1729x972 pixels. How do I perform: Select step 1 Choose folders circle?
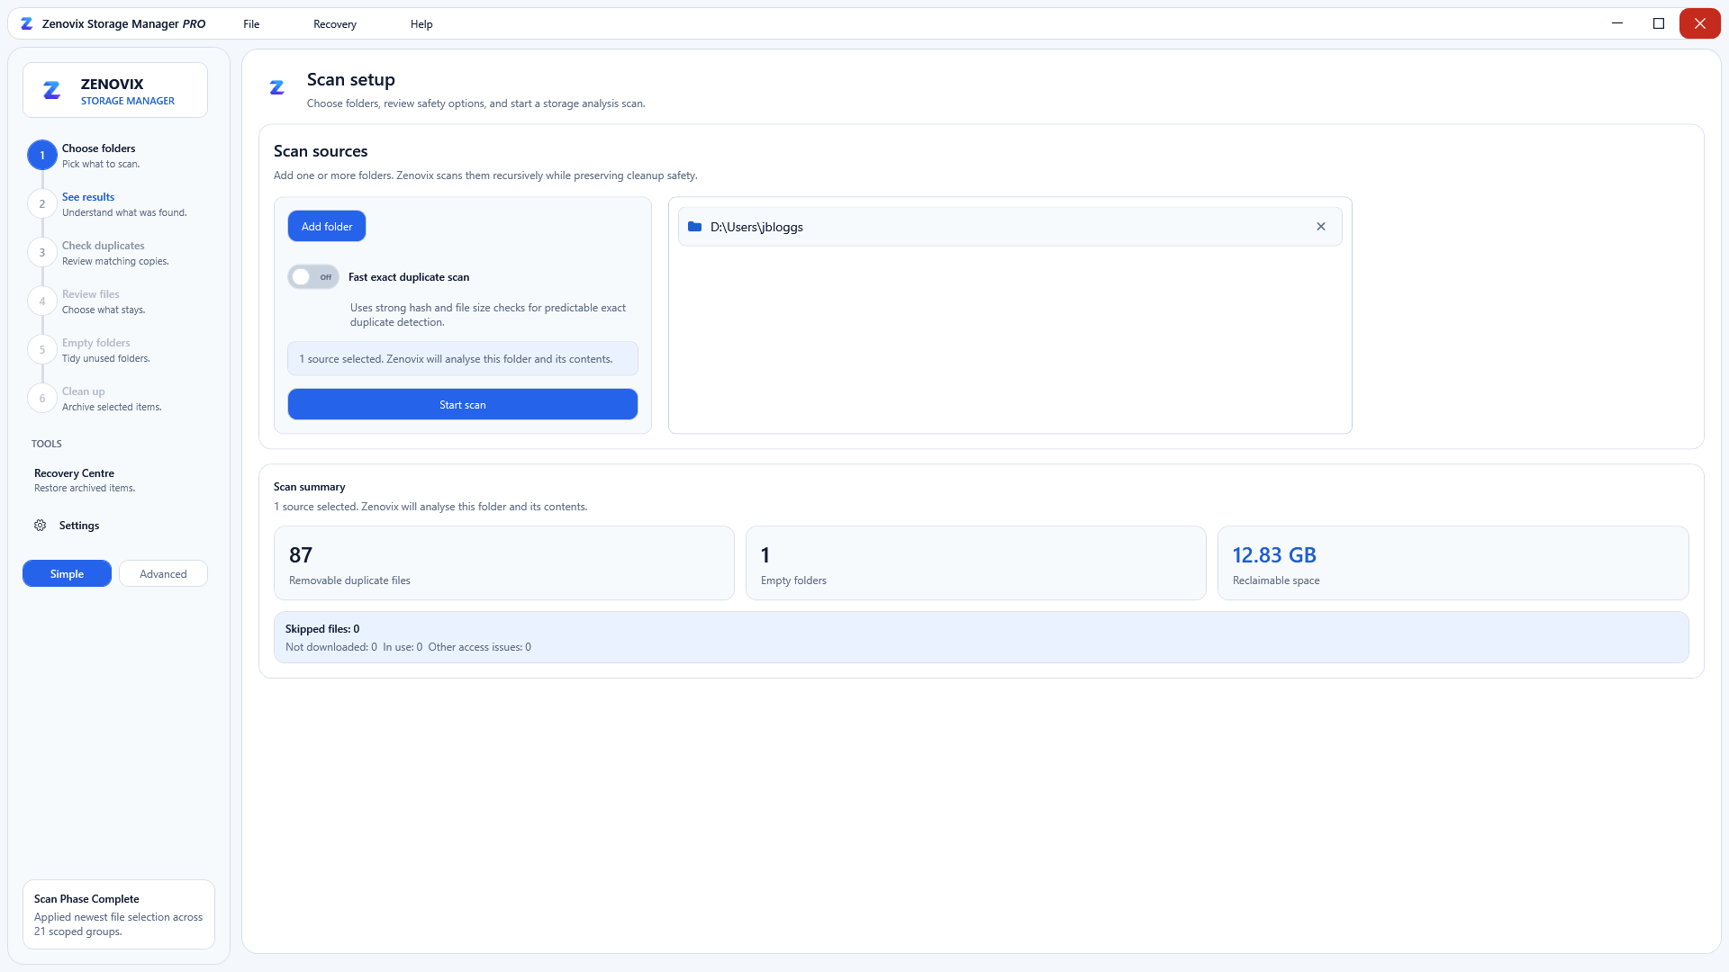42,155
